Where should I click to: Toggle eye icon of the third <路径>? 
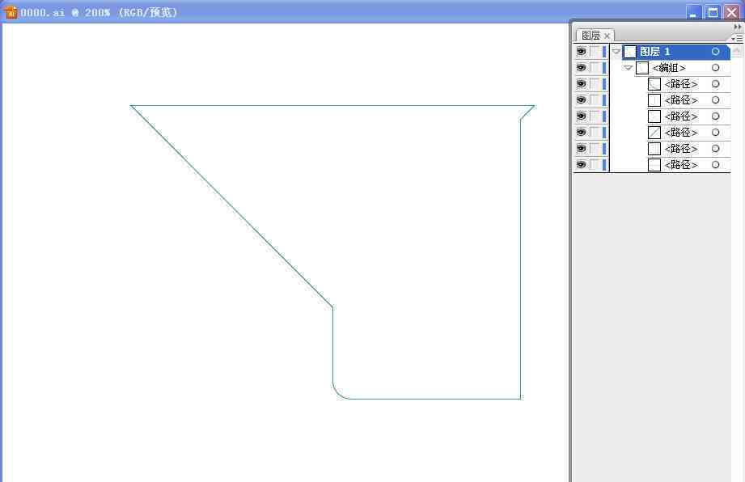click(x=581, y=116)
